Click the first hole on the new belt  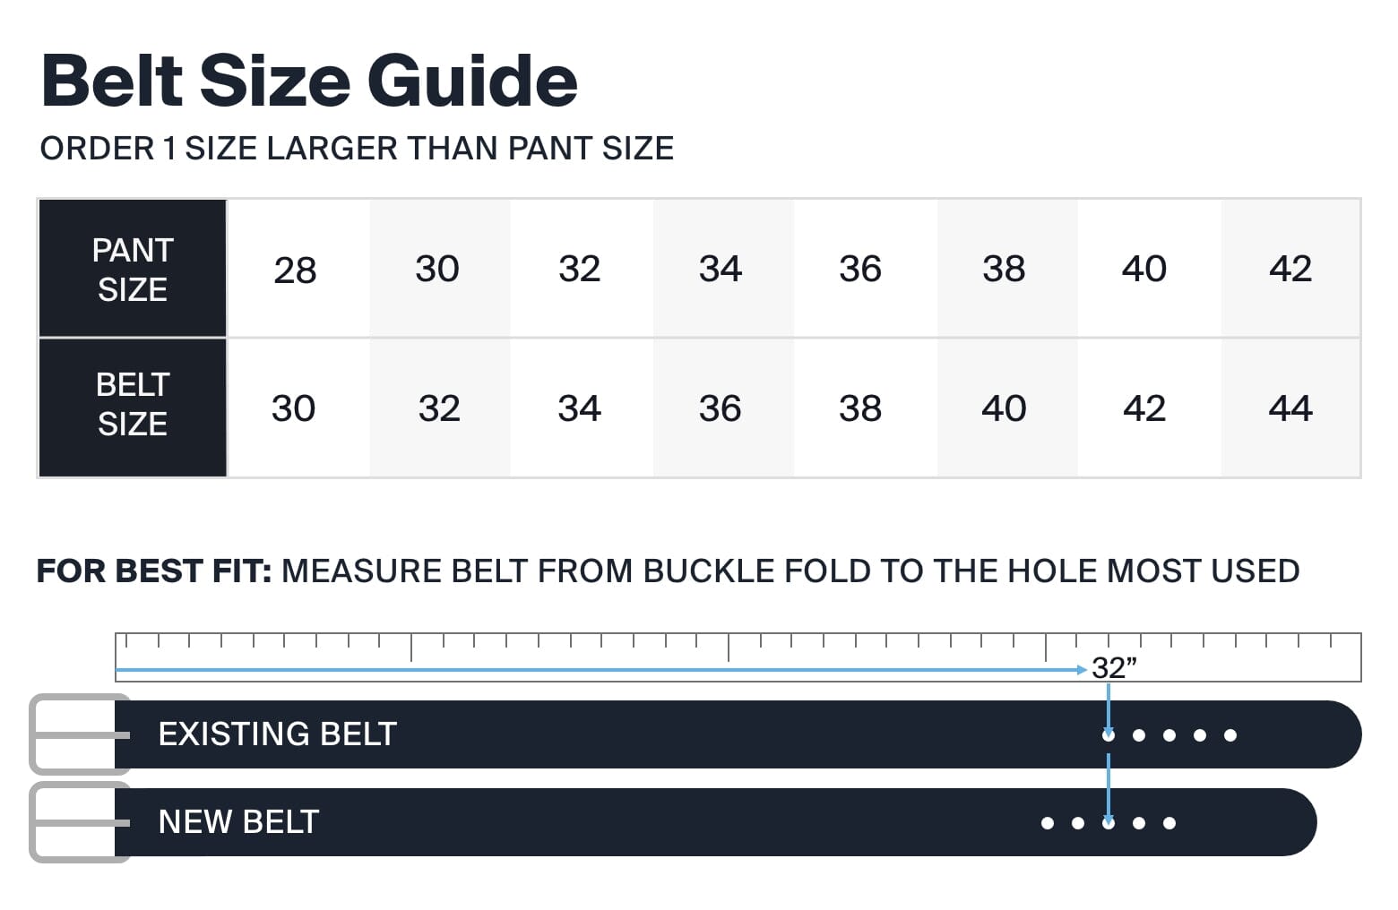pyautogui.click(x=1048, y=823)
